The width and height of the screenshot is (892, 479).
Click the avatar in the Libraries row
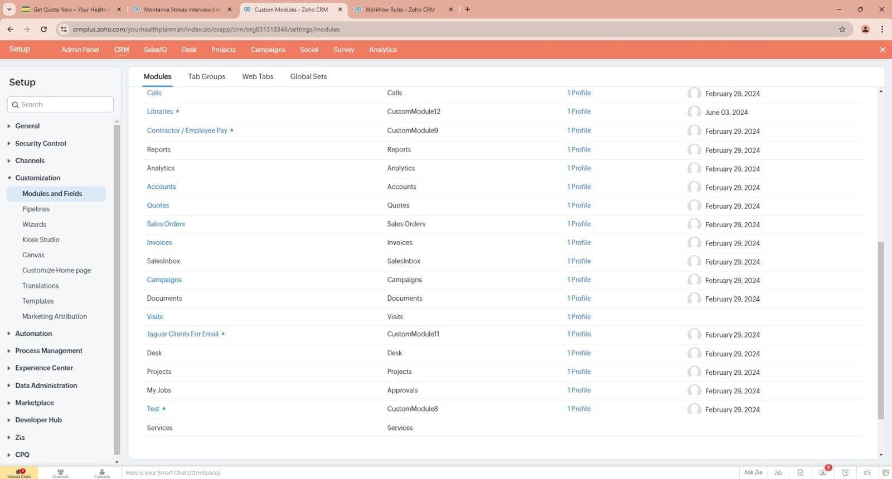(x=694, y=112)
